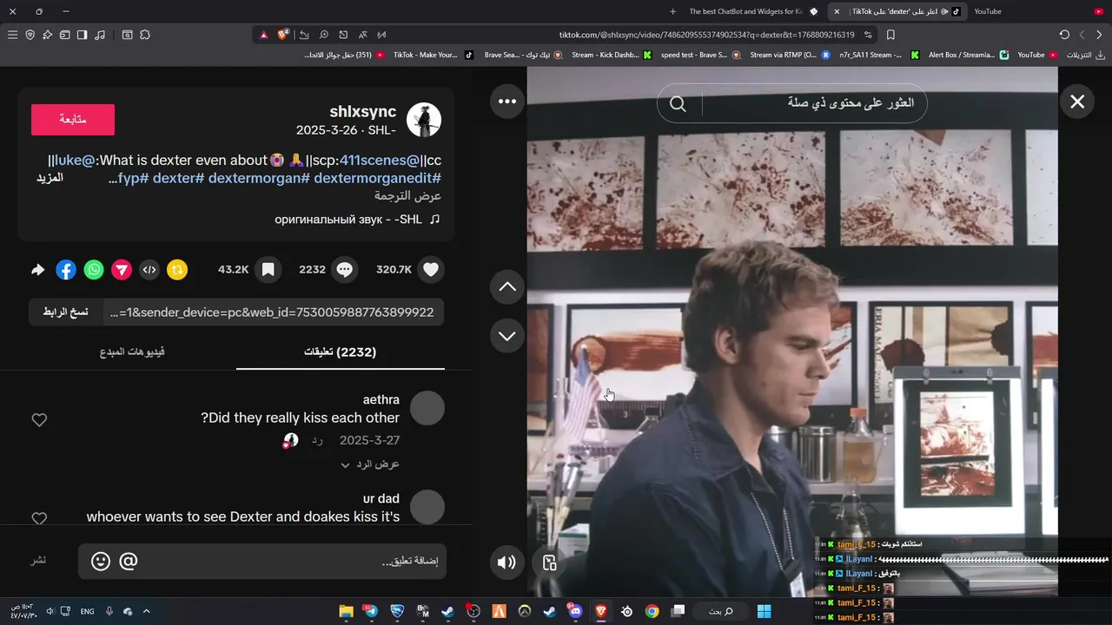The image size is (1112, 625).
Task: Expand replies under aethra's comment عرض الرد
Action: [x=370, y=464]
